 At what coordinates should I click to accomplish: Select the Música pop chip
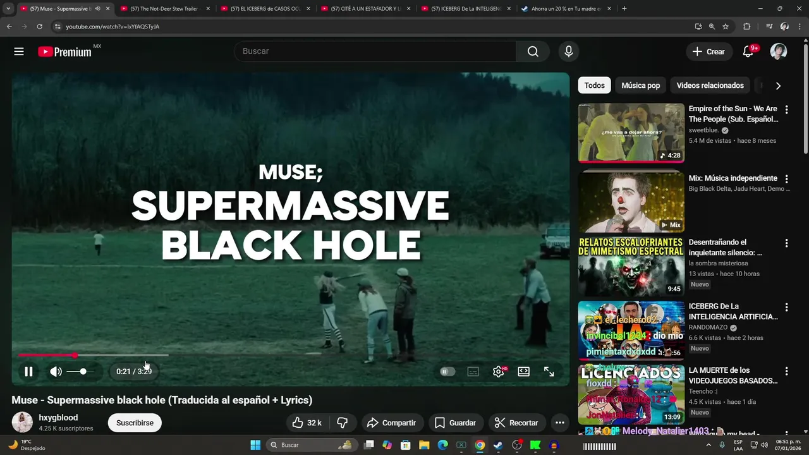[x=640, y=85]
